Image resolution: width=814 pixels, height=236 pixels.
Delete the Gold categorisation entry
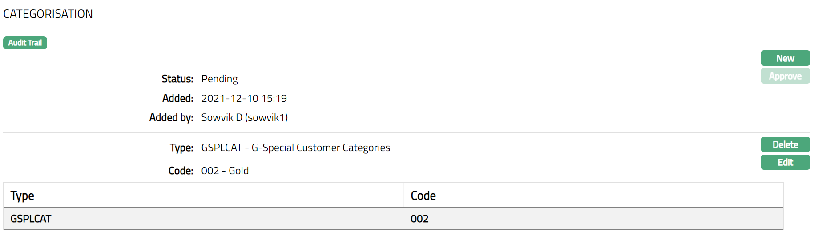click(785, 144)
